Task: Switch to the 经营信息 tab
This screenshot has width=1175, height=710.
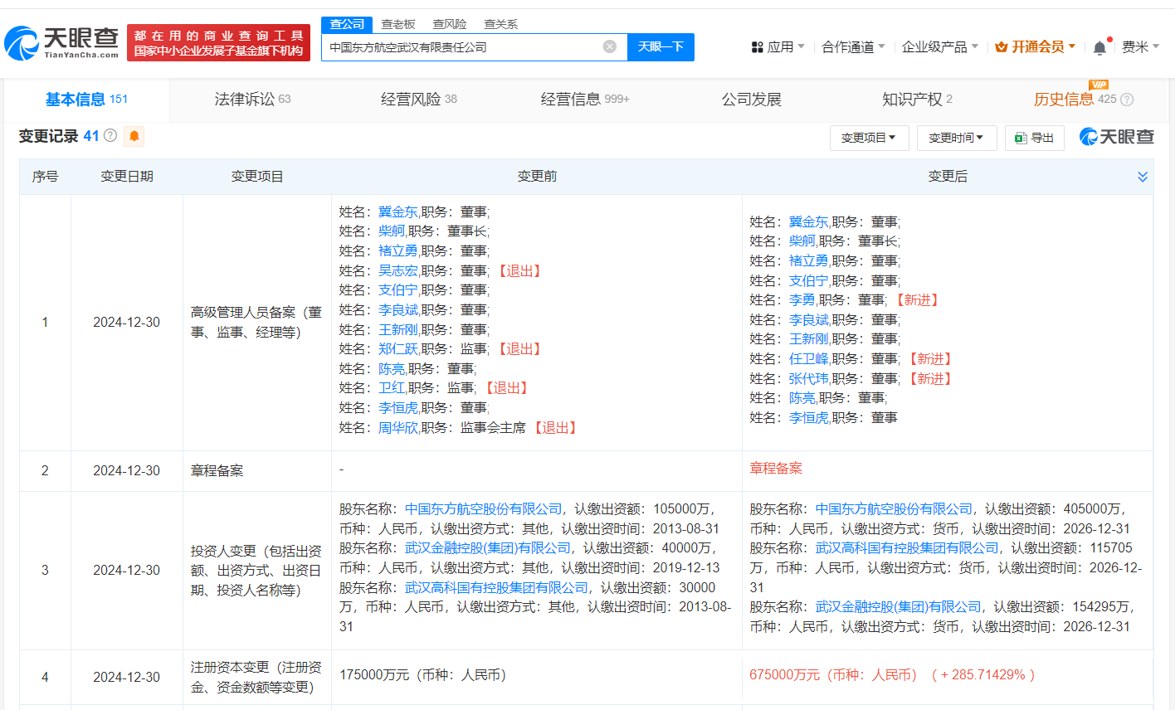Action: [585, 100]
